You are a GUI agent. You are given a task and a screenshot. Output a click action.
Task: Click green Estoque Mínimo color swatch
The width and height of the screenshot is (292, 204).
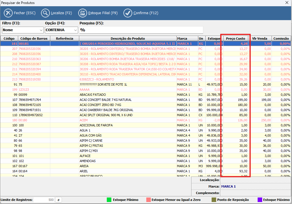(109, 200)
